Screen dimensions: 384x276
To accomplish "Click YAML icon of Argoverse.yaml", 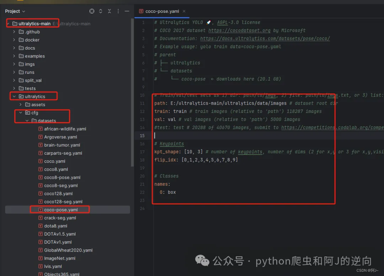I will [41, 137].
